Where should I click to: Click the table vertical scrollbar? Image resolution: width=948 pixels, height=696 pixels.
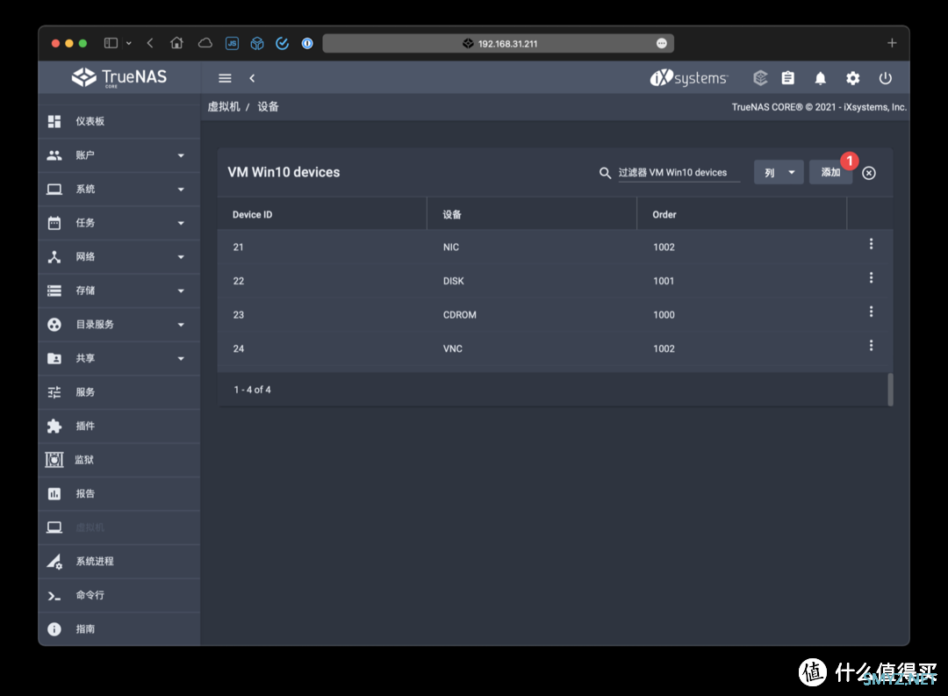point(890,390)
